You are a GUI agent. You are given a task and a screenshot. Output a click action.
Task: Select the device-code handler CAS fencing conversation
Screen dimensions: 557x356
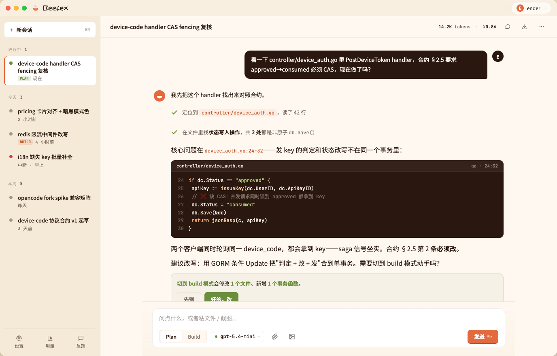[x=50, y=71]
